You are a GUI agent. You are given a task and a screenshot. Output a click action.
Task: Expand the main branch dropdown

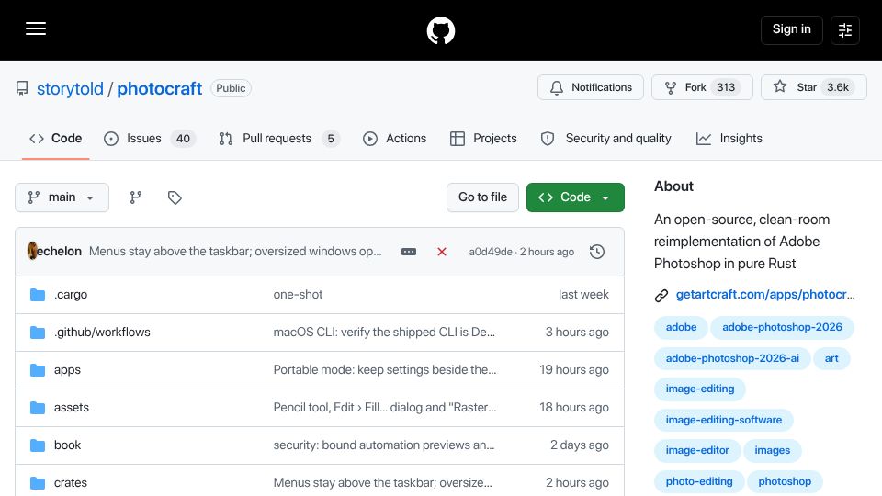click(62, 197)
